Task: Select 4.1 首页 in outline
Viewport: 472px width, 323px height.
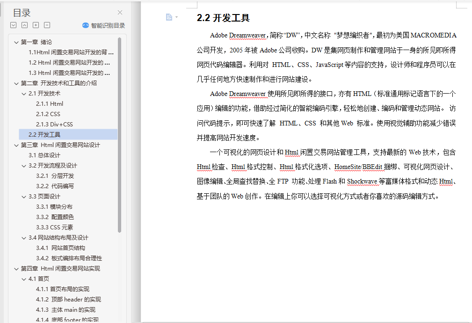Action: 39,279
